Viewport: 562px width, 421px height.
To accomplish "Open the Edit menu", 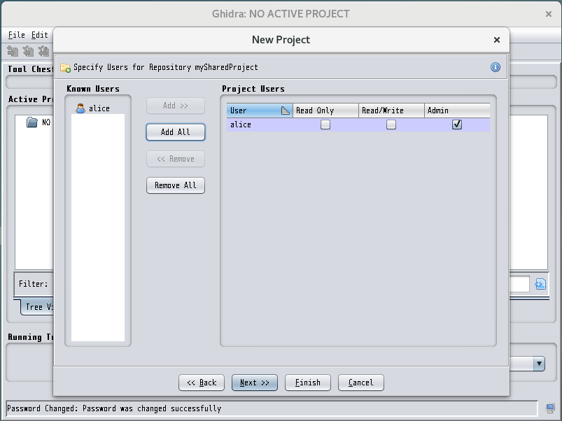I will tap(39, 35).
